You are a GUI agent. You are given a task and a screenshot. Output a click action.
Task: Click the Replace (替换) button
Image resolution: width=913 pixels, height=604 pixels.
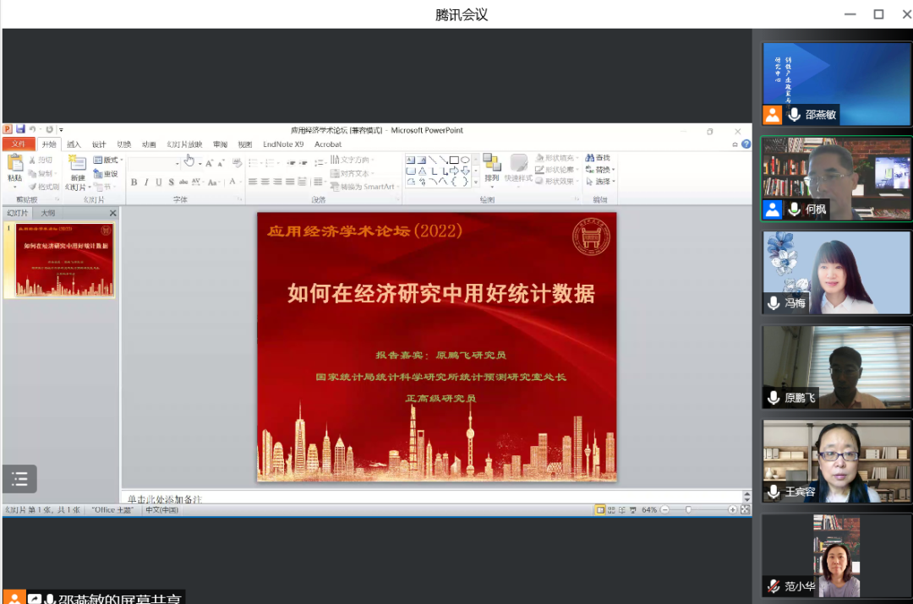pos(604,170)
